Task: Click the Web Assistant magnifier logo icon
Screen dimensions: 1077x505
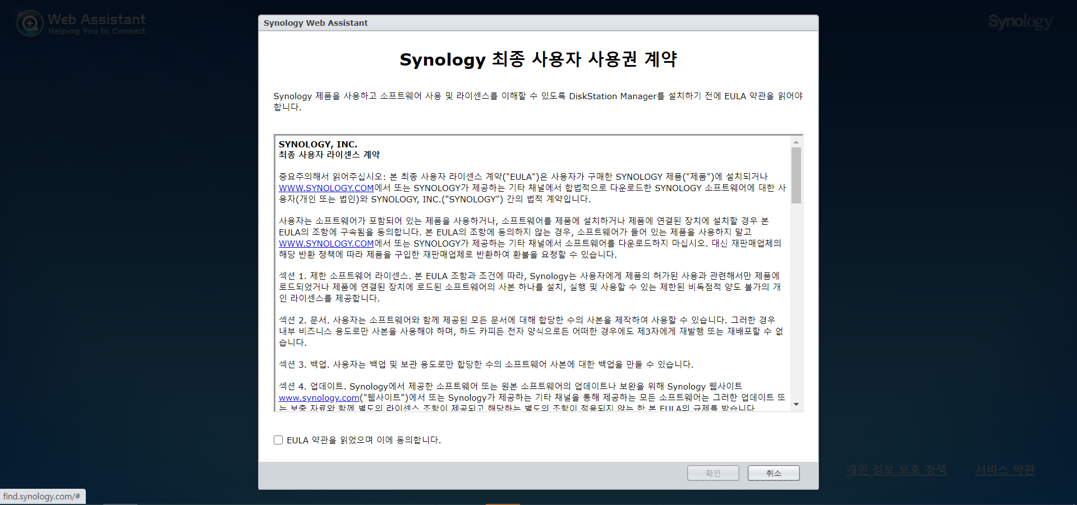Action: pyautogui.click(x=30, y=24)
